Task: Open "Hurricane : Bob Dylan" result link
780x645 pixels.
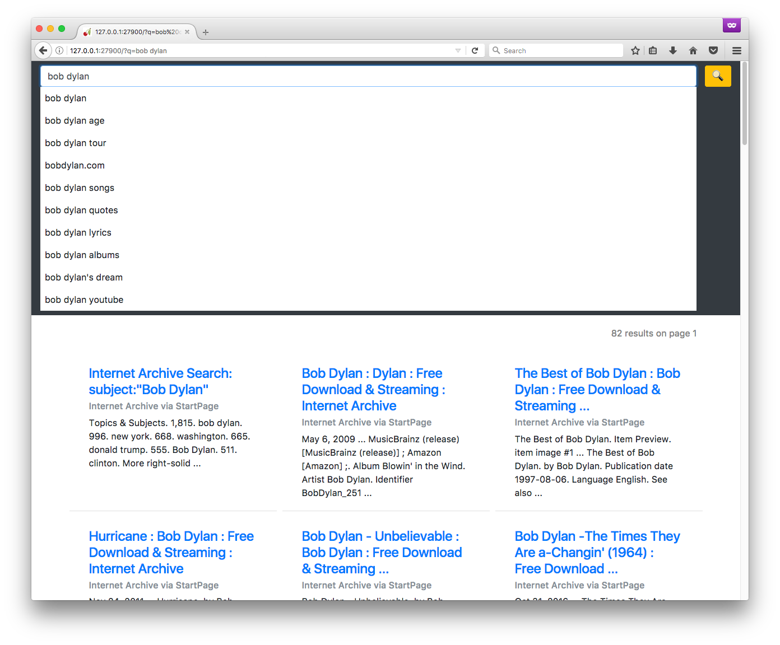Action: [171, 553]
